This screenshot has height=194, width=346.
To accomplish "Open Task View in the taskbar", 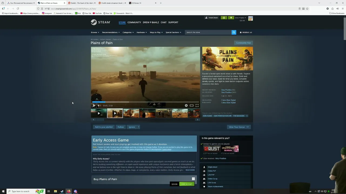I will pyautogui.click(x=49, y=191).
